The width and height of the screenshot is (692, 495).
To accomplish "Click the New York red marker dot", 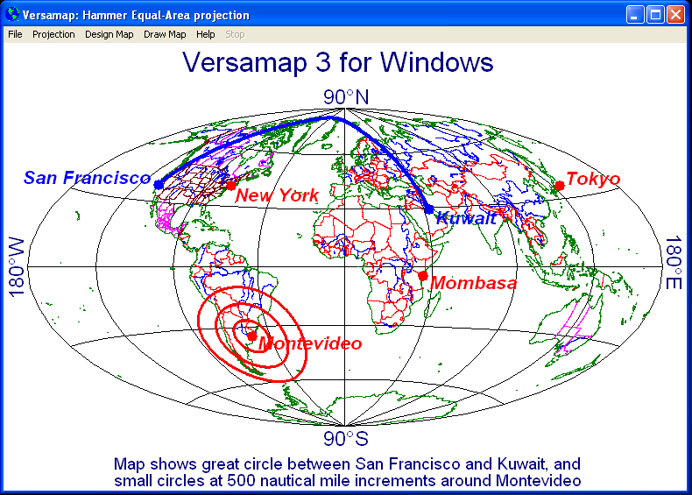I will [231, 186].
